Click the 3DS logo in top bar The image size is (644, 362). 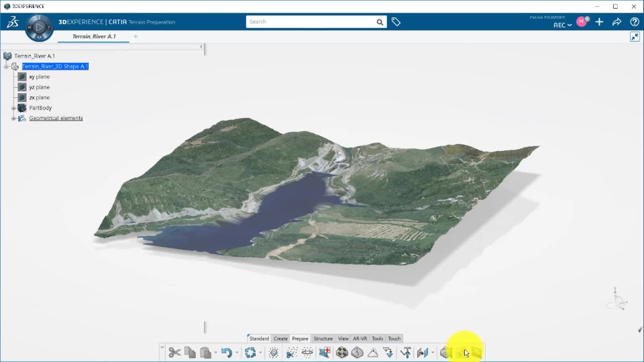(12, 21)
